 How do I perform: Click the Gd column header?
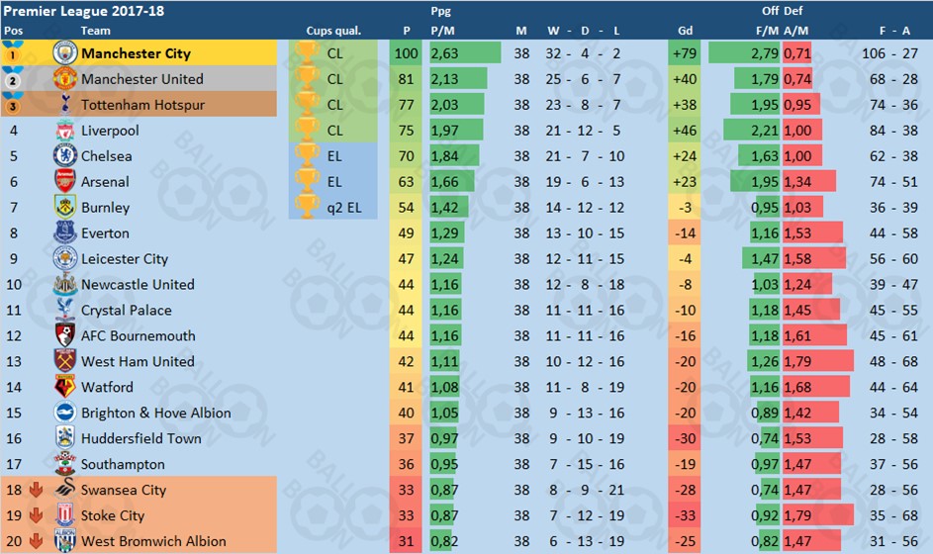tap(685, 31)
